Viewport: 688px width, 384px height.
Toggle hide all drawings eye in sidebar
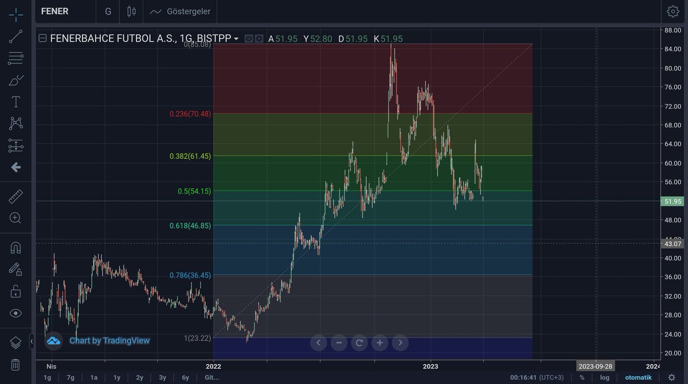pyautogui.click(x=15, y=313)
